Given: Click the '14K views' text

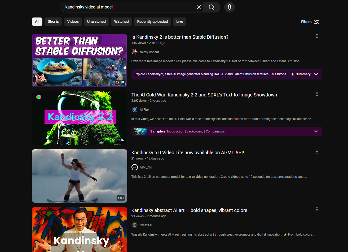Looking at the screenshot, I should pos(139,43).
